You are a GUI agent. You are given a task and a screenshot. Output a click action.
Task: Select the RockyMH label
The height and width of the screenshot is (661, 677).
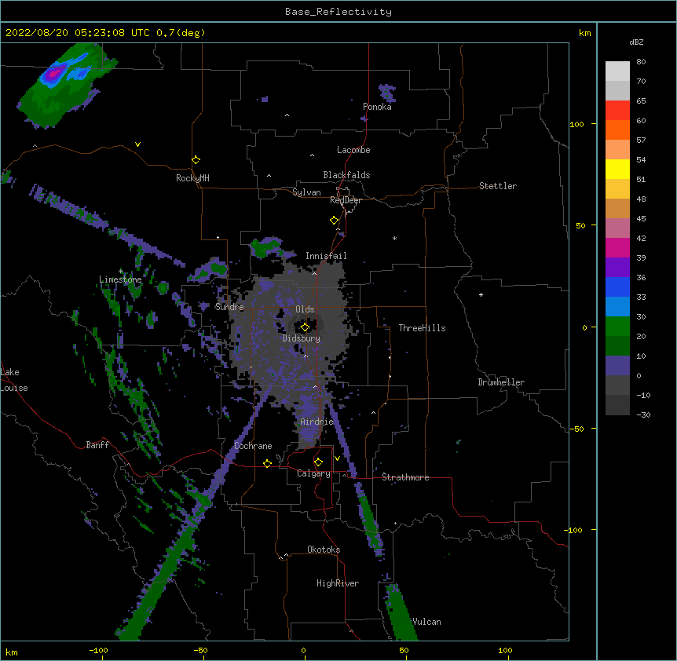tap(192, 178)
